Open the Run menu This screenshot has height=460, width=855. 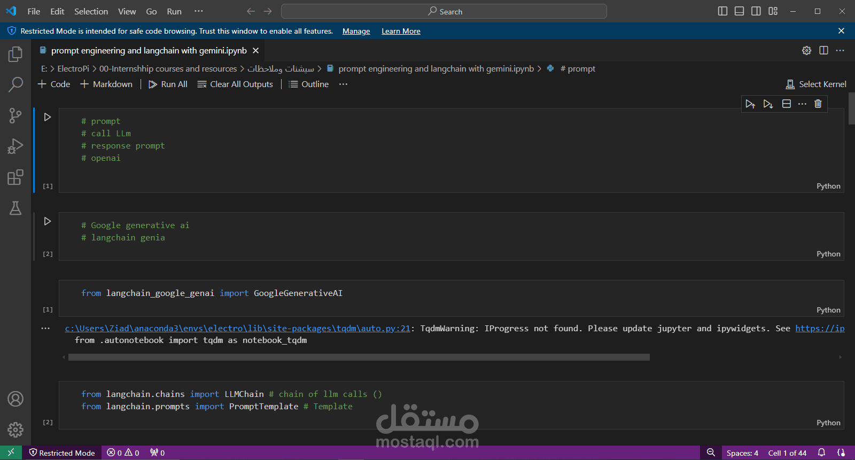coord(174,11)
